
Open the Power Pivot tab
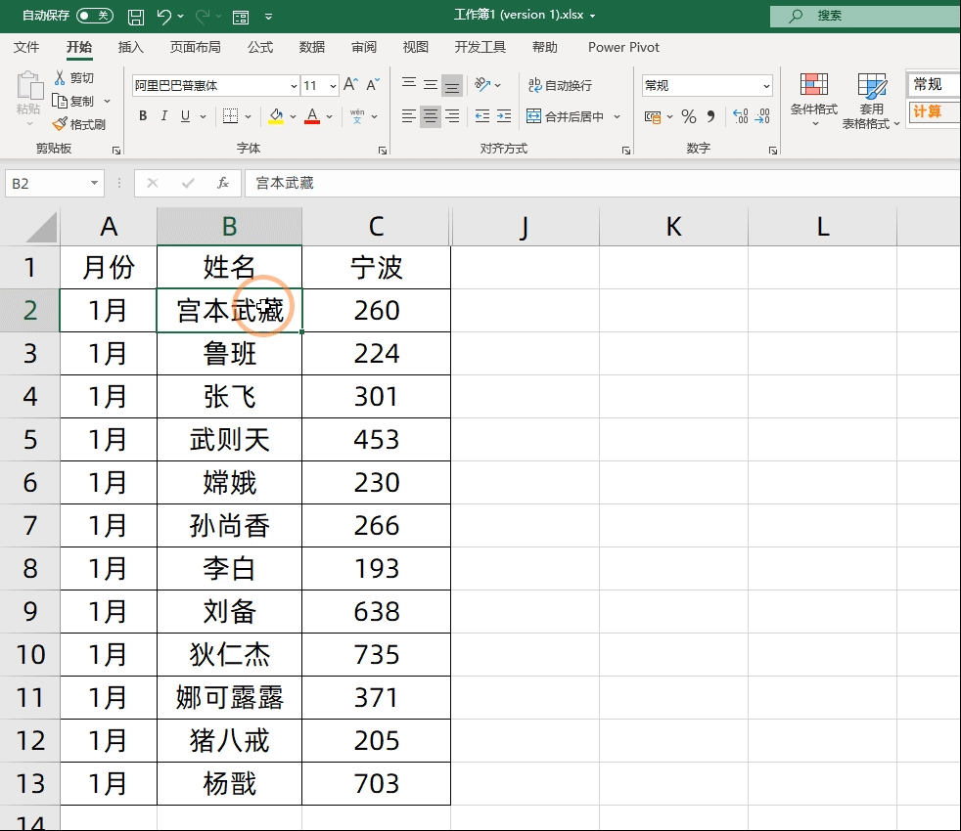coord(623,47)
